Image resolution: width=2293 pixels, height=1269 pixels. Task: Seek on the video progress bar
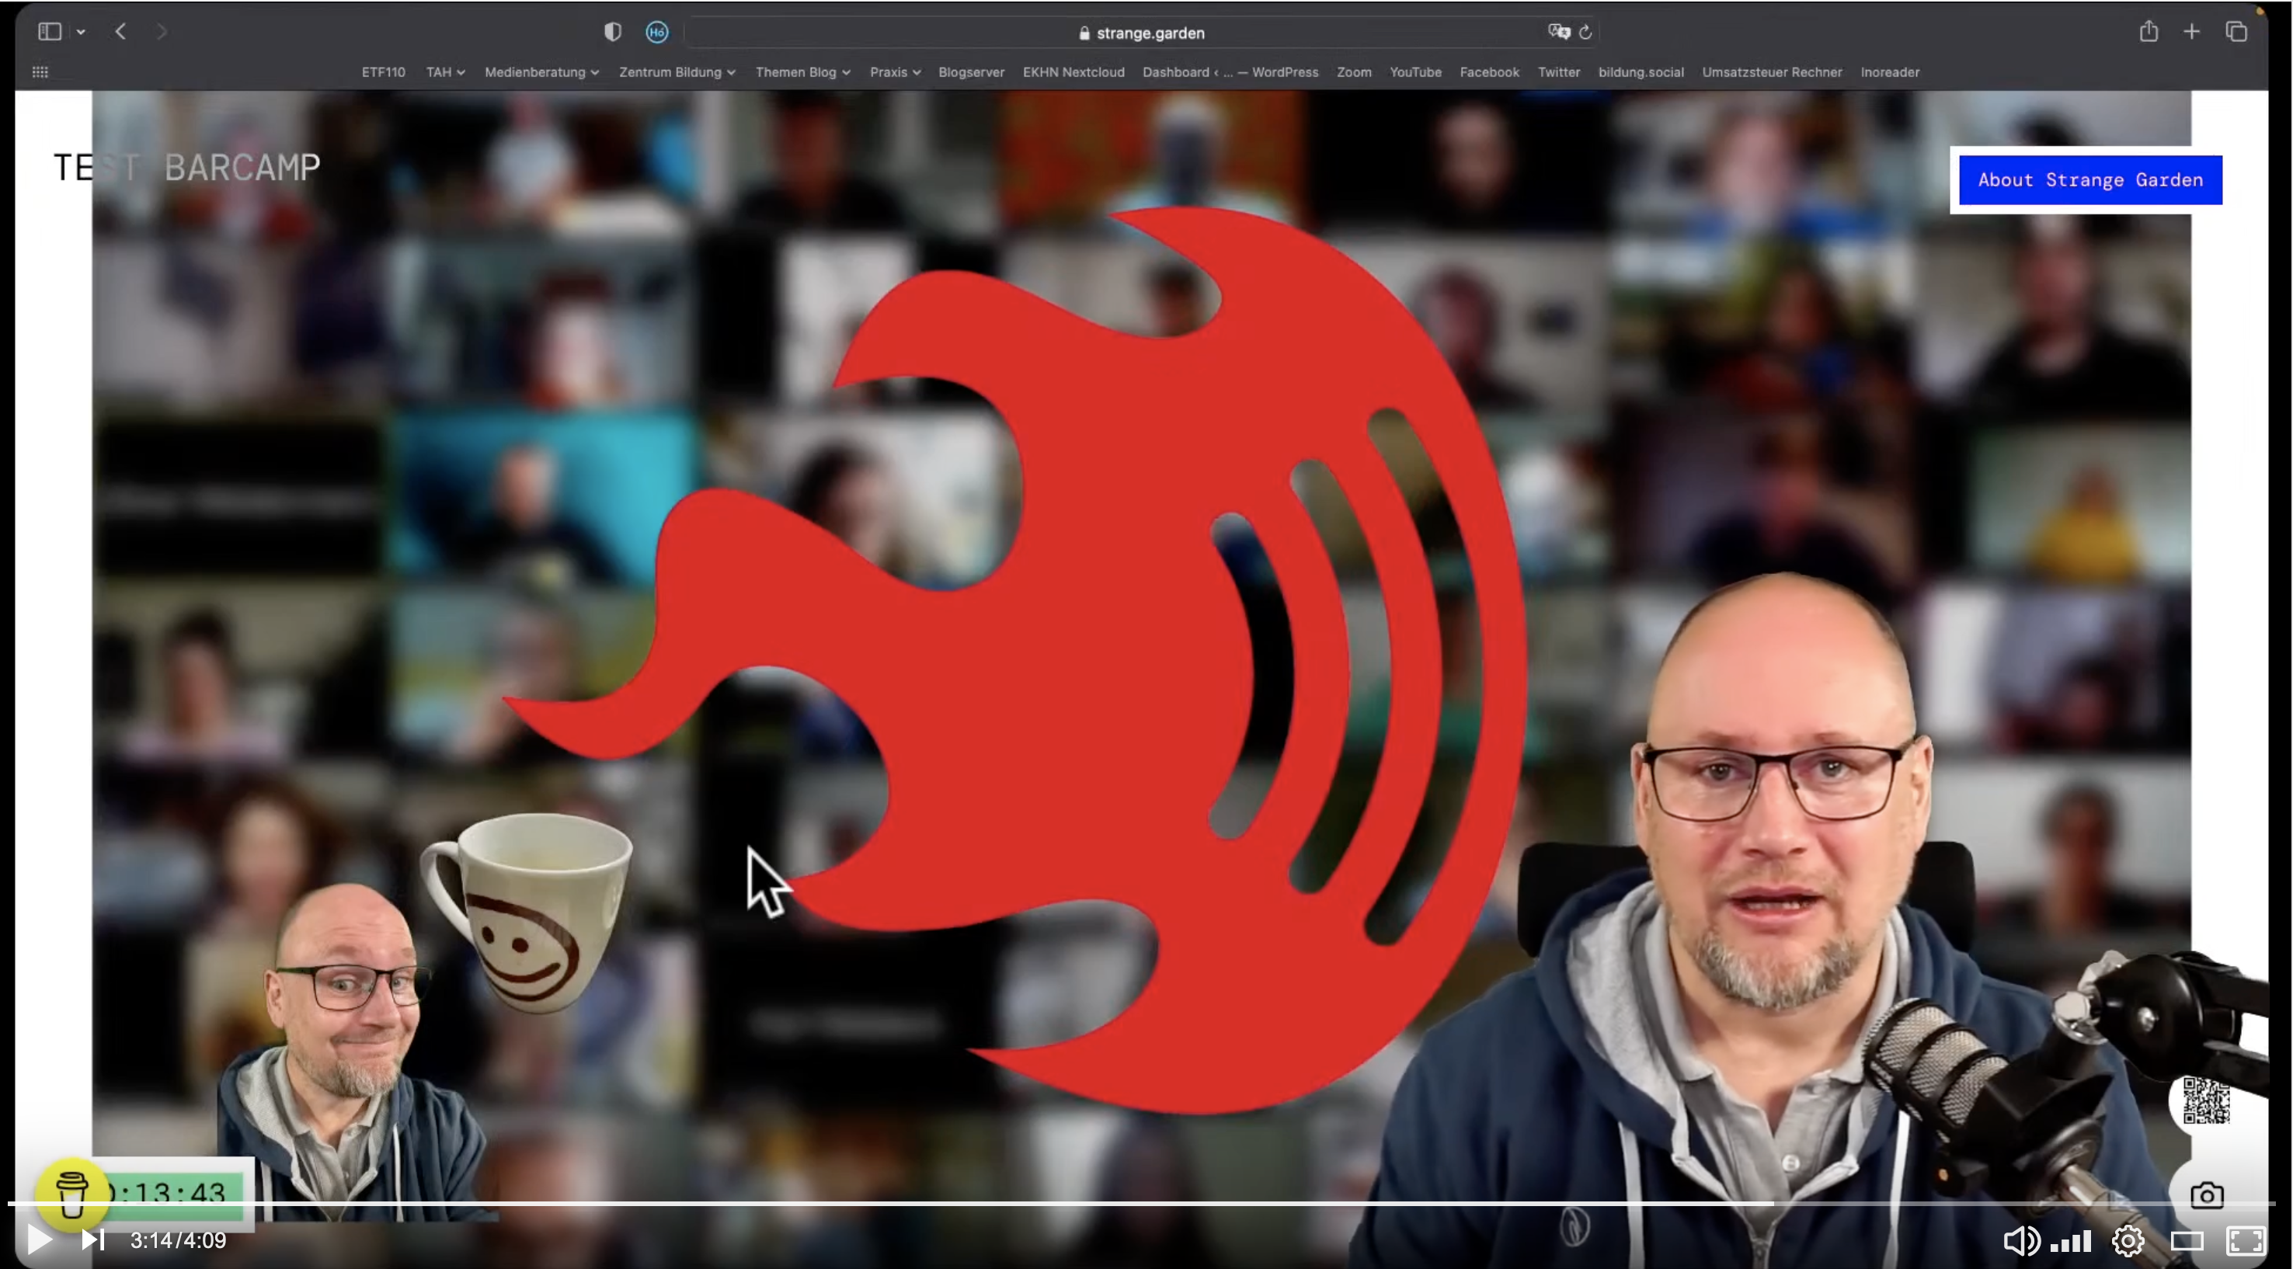point(1068,1203)
